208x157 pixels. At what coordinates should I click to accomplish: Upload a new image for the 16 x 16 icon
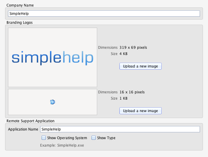(x=141, y=111)
